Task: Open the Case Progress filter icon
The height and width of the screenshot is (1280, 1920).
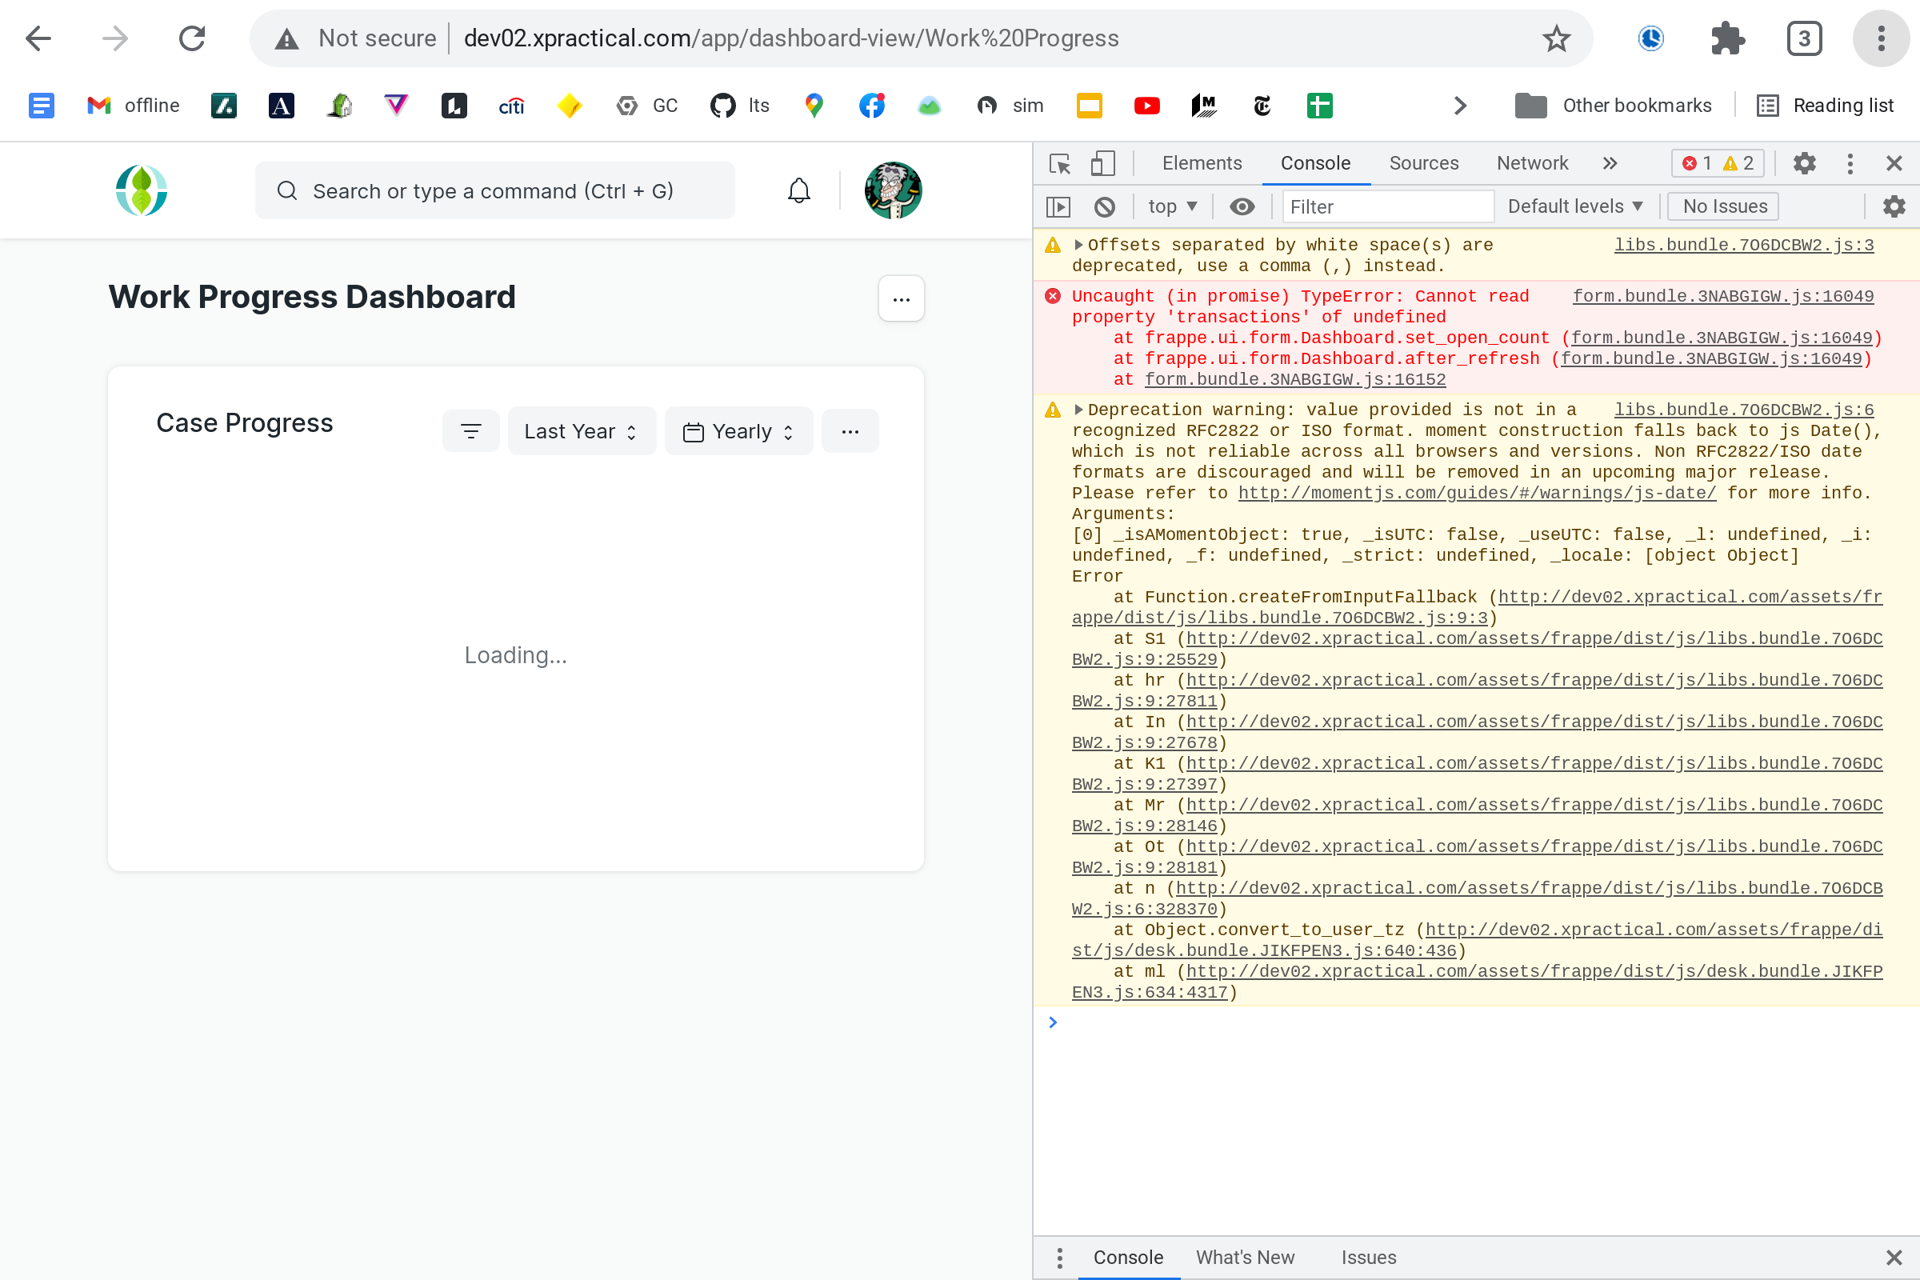Action: (x=471, y=430)
